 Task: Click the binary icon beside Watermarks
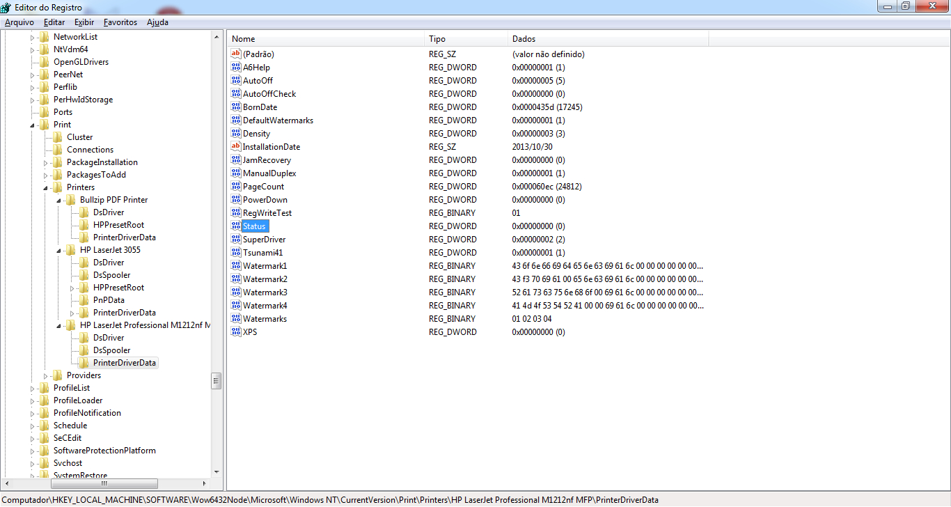tap(235, 318)
